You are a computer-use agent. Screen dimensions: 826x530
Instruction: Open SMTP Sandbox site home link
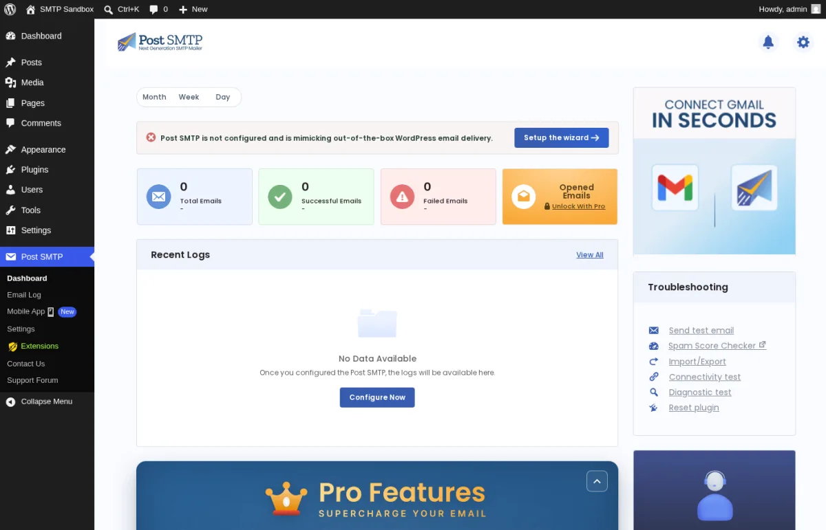click(59, 9)
